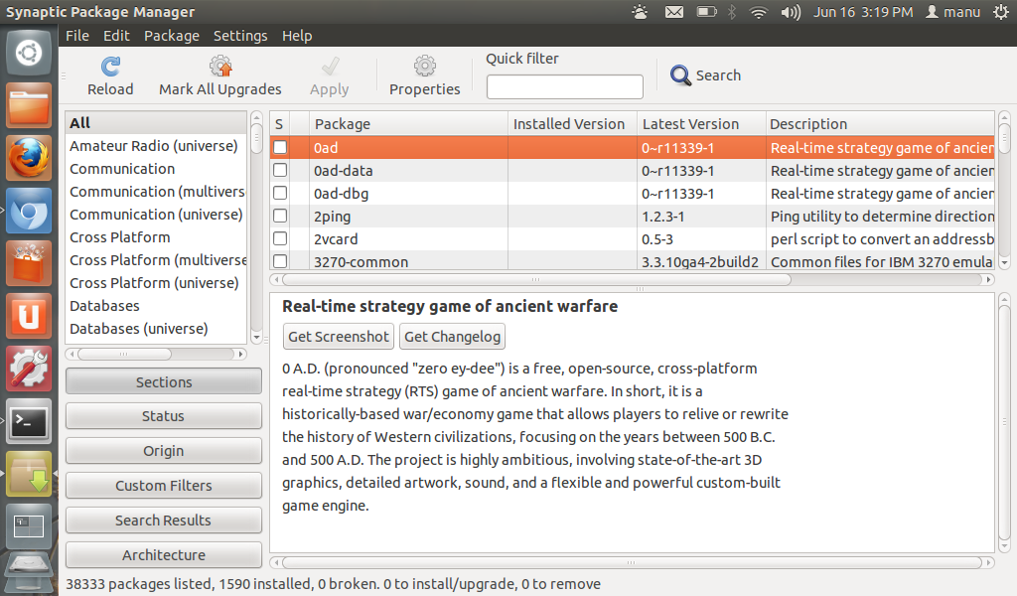Open Workspace Switcher launcher icon
This screenshot has height=596, width=1017.
click(29, 526)
